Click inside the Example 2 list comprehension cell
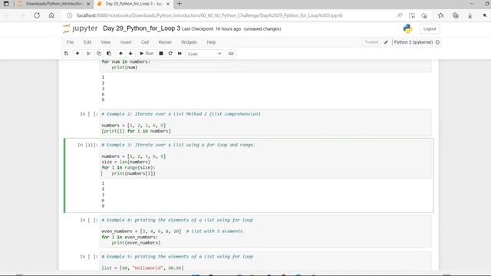Screen dimensions: 491x276 click(x=265, y=123)
